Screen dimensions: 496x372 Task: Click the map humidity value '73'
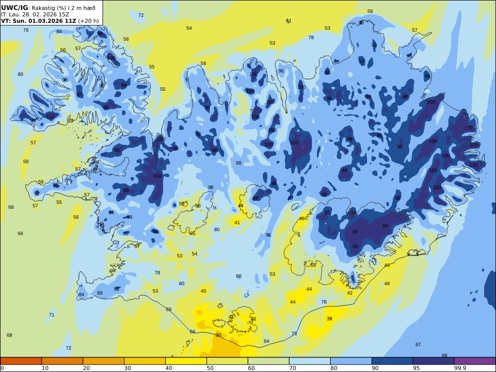tap(294, 334)
